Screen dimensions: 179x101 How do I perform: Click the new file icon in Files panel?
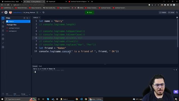(x=24, y=18)
